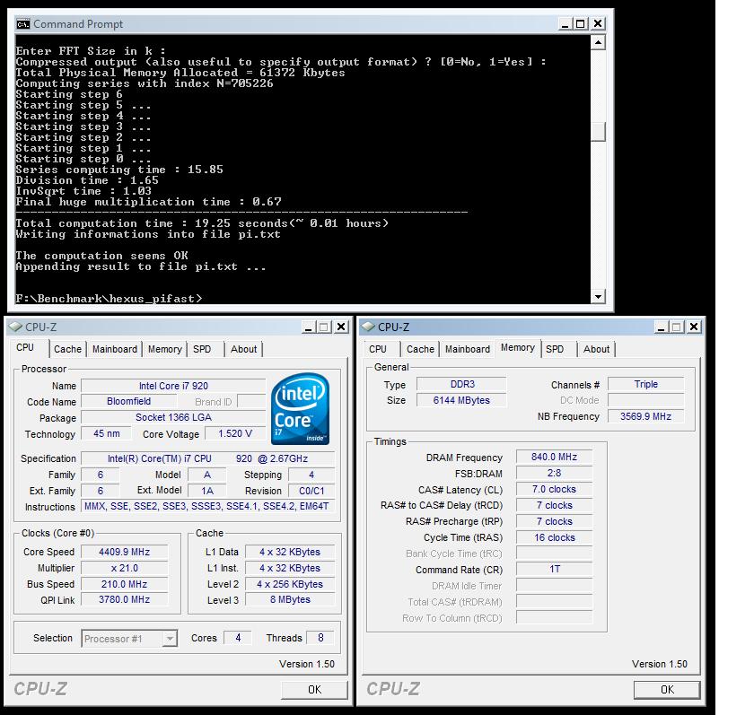Click the FSB:DRAM value '2:8'

[x=554, y=473]
